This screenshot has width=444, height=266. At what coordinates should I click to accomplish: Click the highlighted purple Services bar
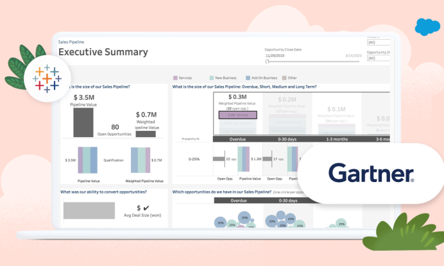(237, 115)
